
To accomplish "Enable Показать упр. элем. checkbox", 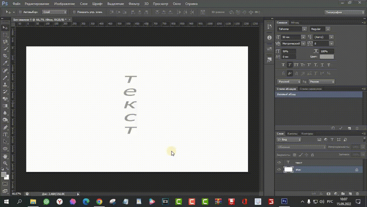I will tap(74, 12).
